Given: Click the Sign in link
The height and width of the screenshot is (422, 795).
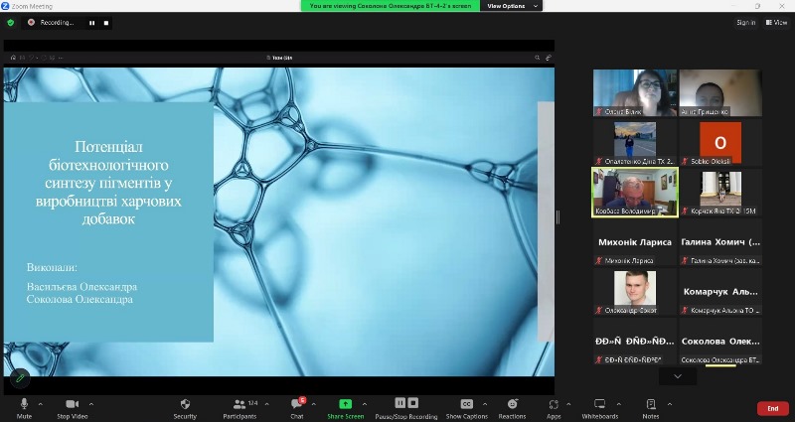Looking at the screenshot, I should 746,22.
